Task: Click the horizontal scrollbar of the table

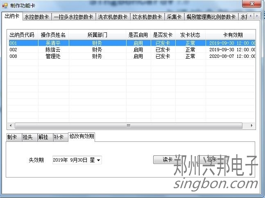Action: 129,125
